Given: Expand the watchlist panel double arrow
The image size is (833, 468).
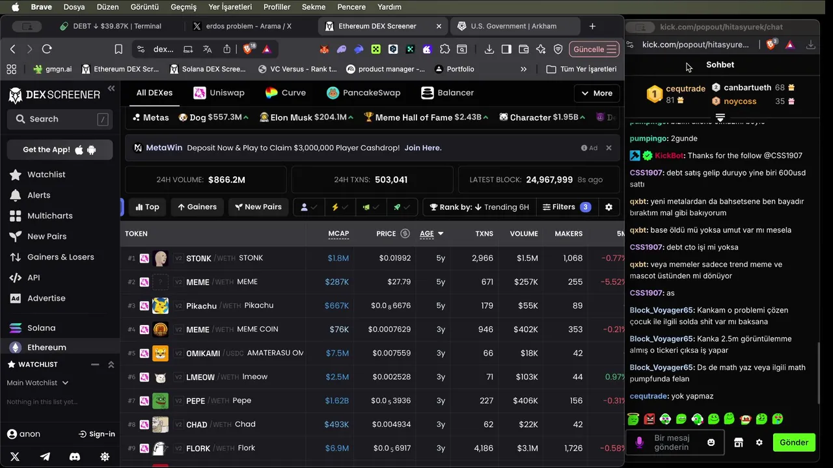Looking at the screenshot, I should pos(111,365).
